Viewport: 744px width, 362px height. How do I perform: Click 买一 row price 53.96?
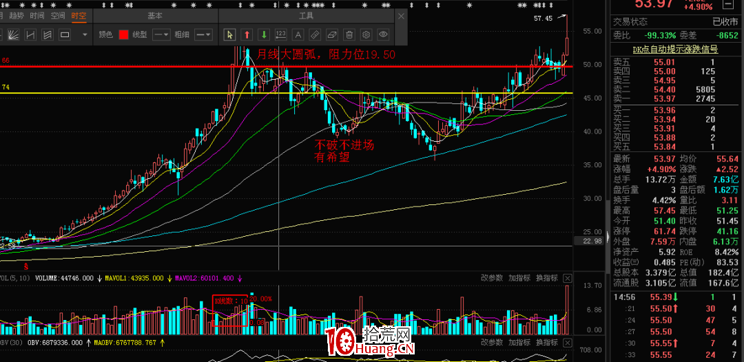click(663, 110)
